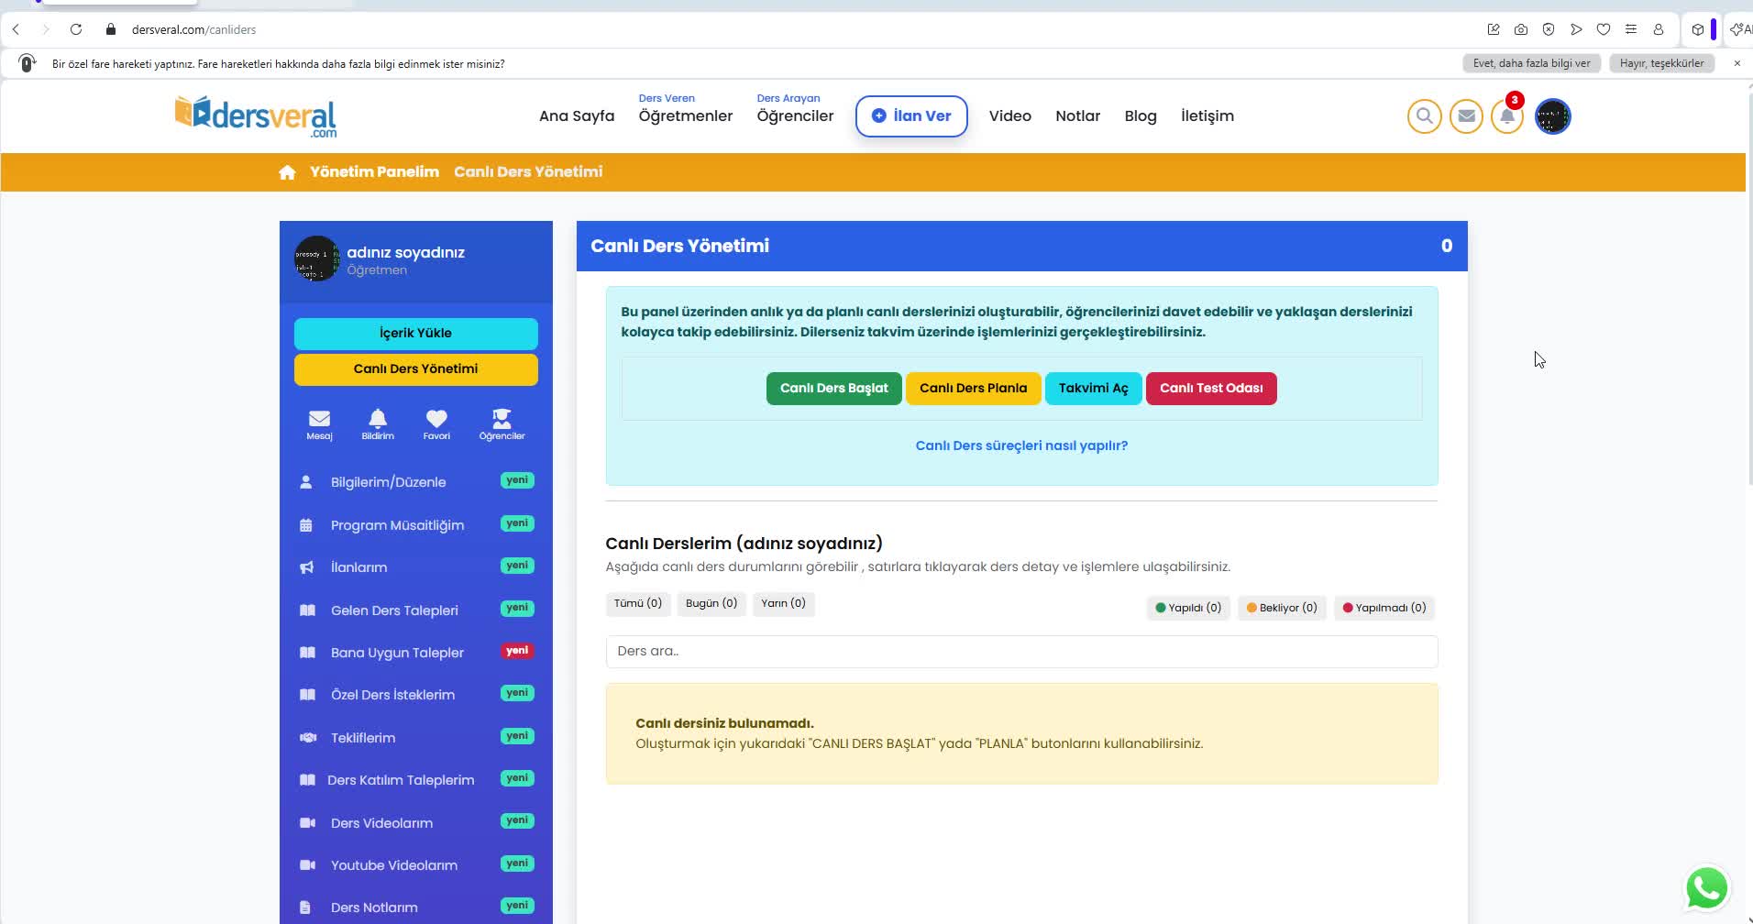Click the WhatsApp chat icon
This screenshot has height=924, width=1753.
point(1706,887)
